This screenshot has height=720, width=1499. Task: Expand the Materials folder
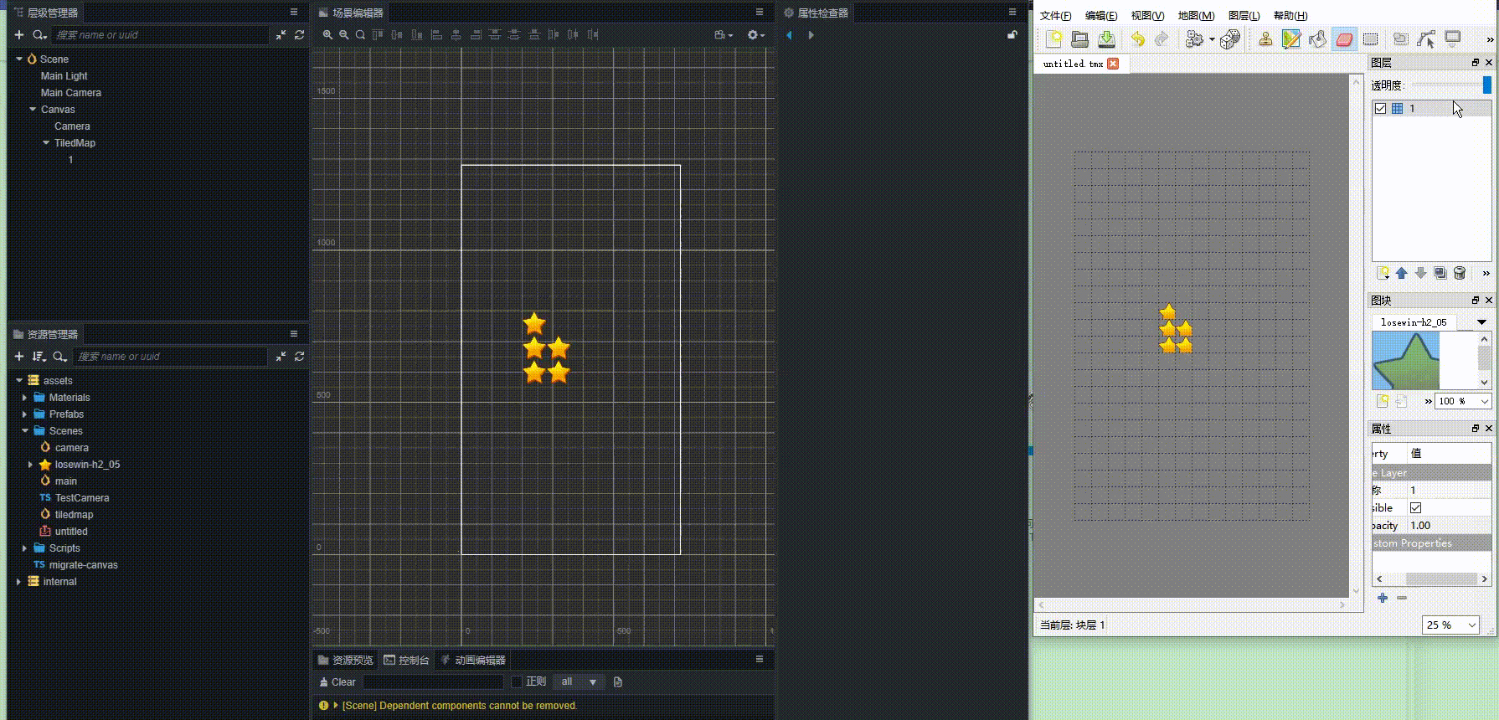click(24, 398)
